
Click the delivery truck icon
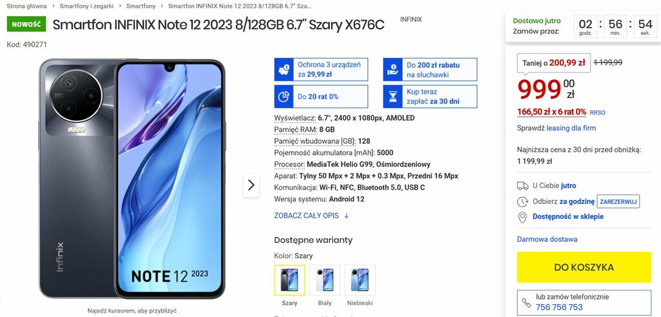tap(522, 186)
